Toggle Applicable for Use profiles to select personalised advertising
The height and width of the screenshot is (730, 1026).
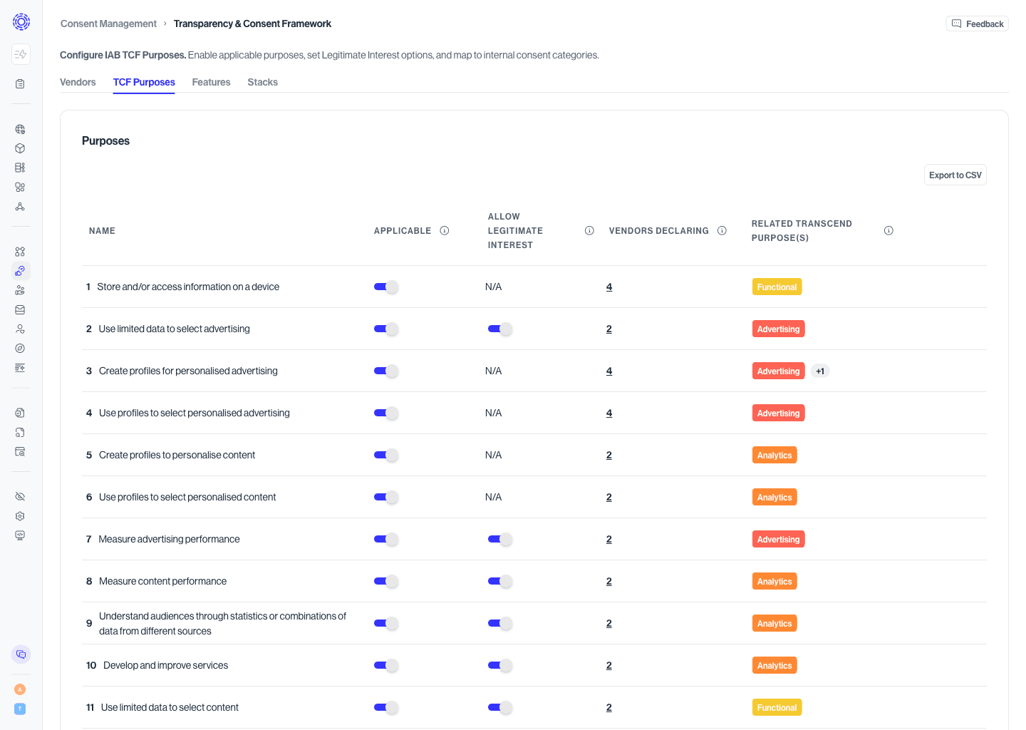(386, 413)
